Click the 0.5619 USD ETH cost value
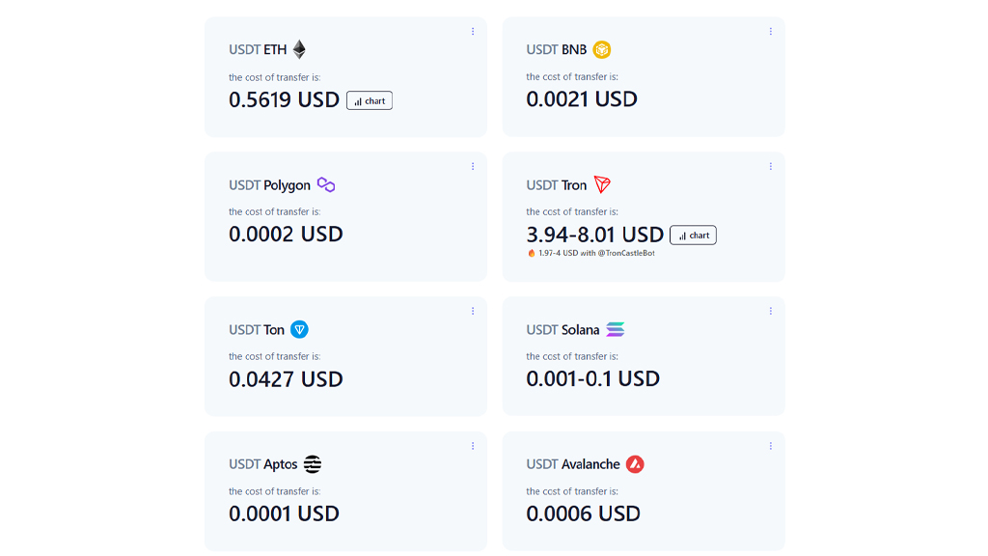Viewport: 988px width, 556px height. tap(285, 99)
